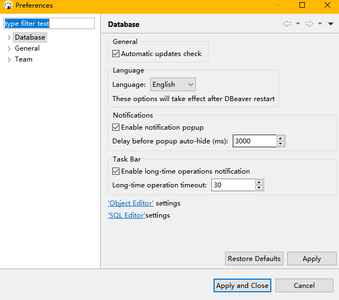
Task: Open the forward history dropdown arrow
Action: point(320,24)
